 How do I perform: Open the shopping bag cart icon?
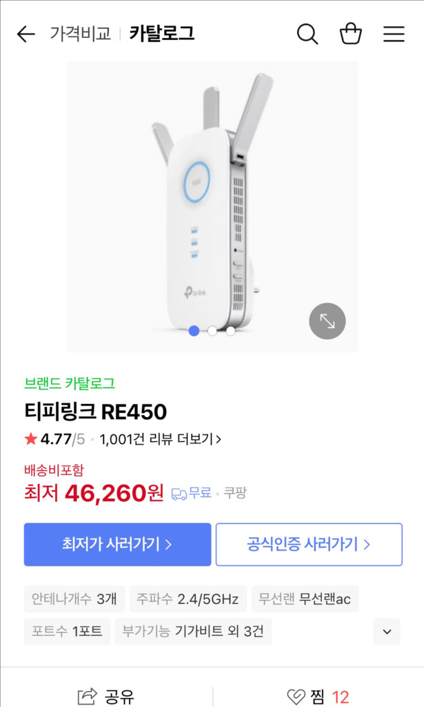point(350,33)
